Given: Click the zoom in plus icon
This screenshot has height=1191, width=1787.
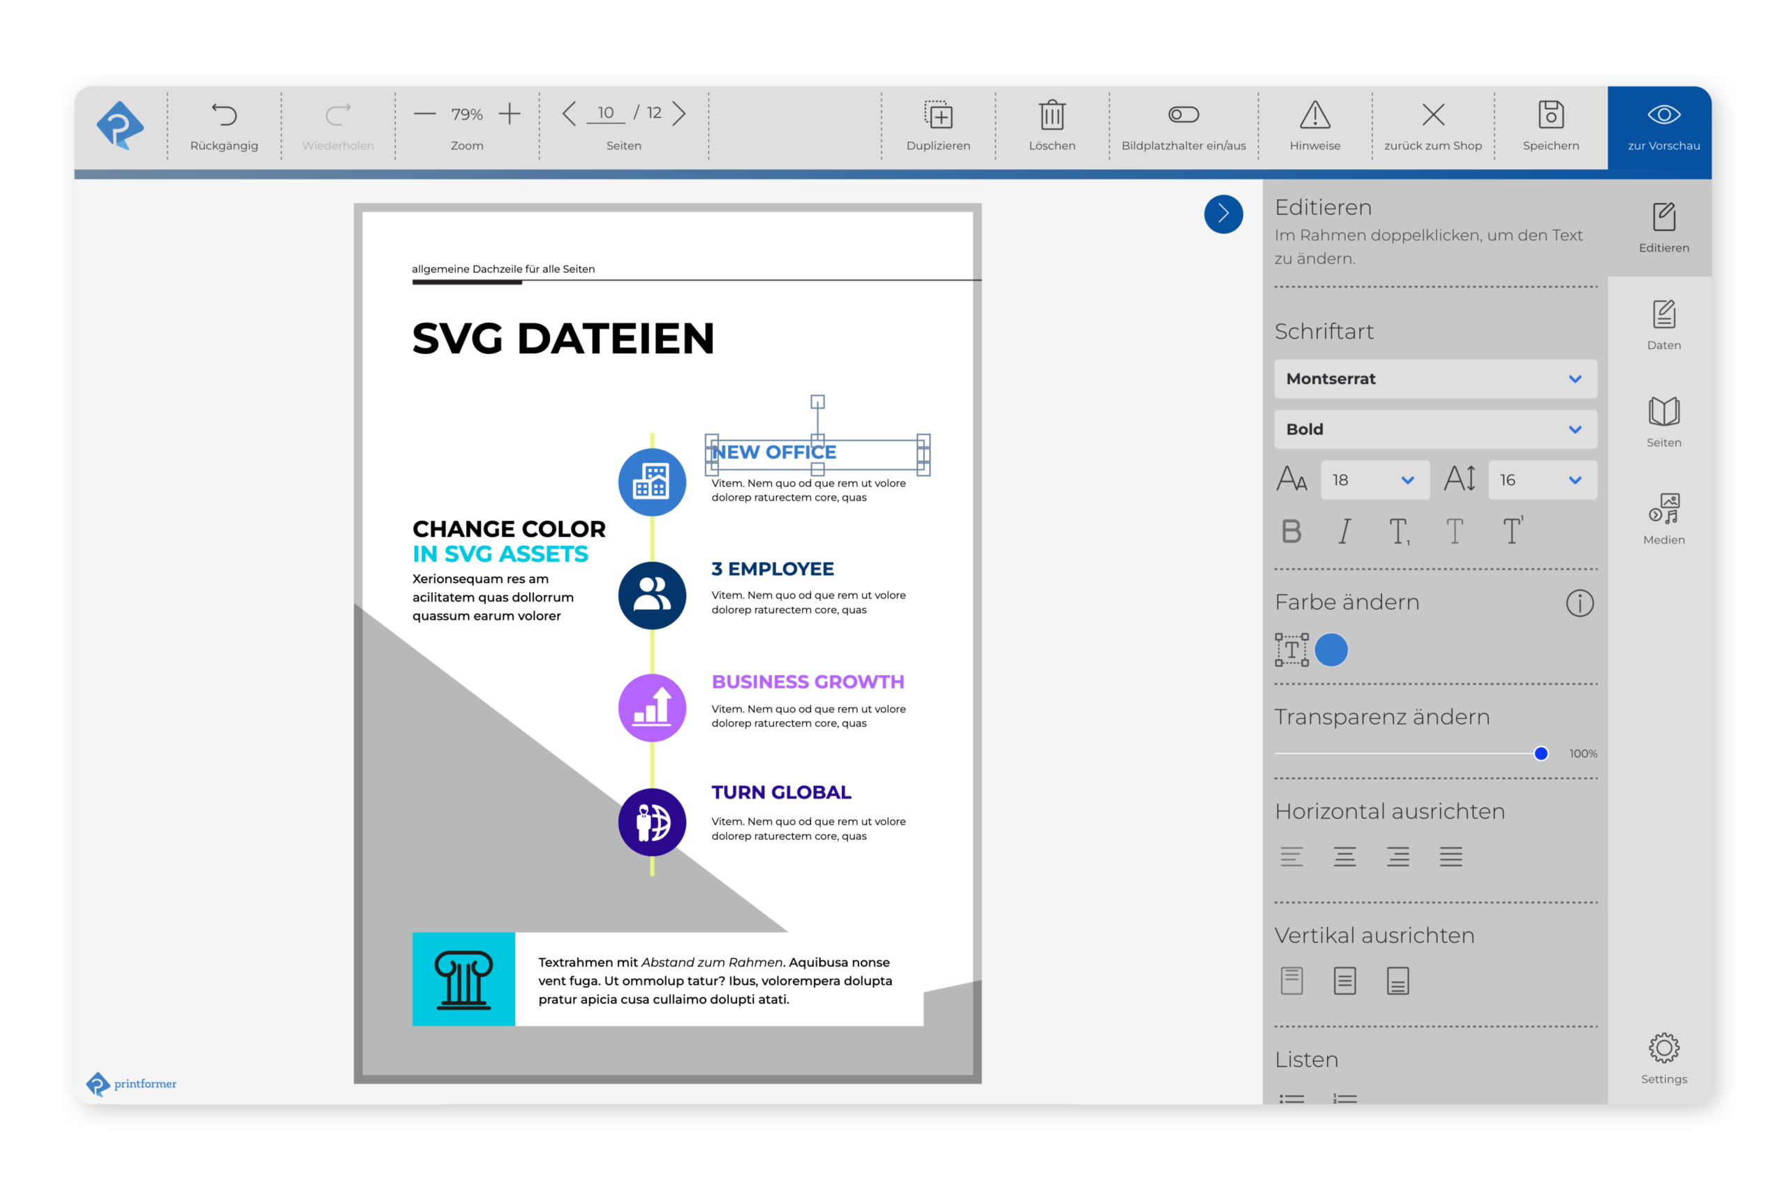Looking at the screenshot, I should pyautogui.click(x=510, y=114).
